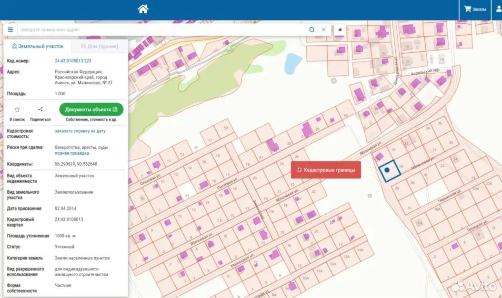Click the Троицкая ул street label on map
Image resolution: width=502 pixels, height=298 pixels.
pyautogui.click(x=477, y=226)
